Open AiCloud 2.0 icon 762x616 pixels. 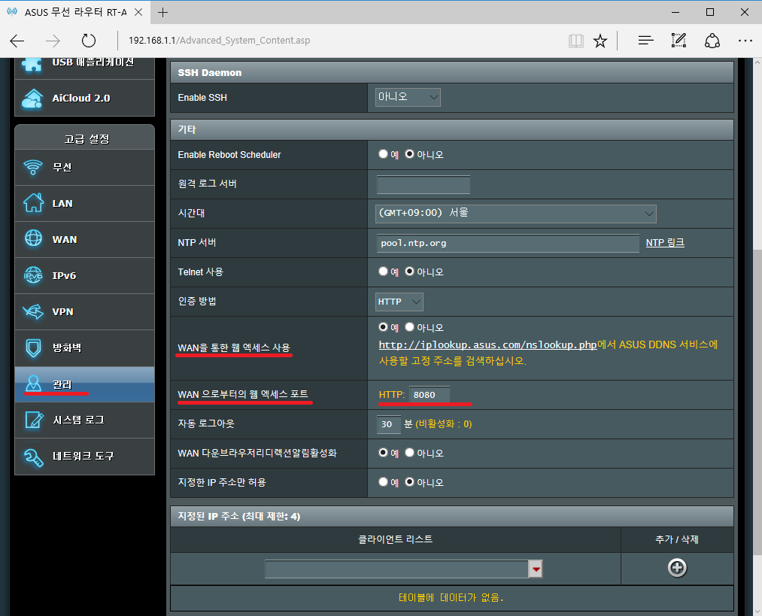32,98
